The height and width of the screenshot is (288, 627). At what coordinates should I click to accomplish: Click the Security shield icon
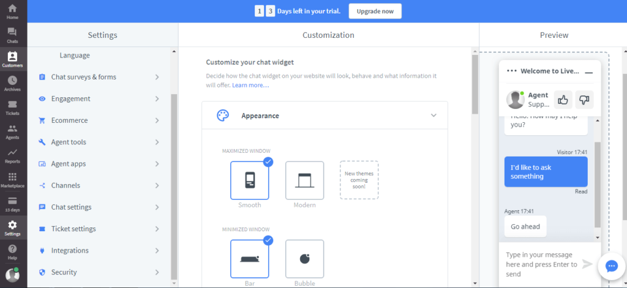coord(42,272)
